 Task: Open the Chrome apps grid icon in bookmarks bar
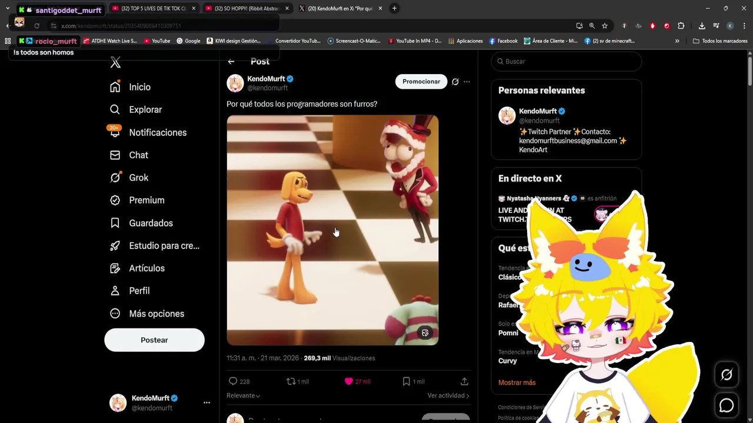(8, 41)
